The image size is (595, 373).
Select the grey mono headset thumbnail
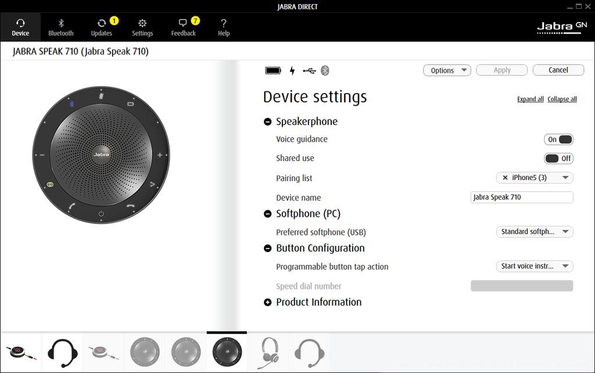click(309, 353)
